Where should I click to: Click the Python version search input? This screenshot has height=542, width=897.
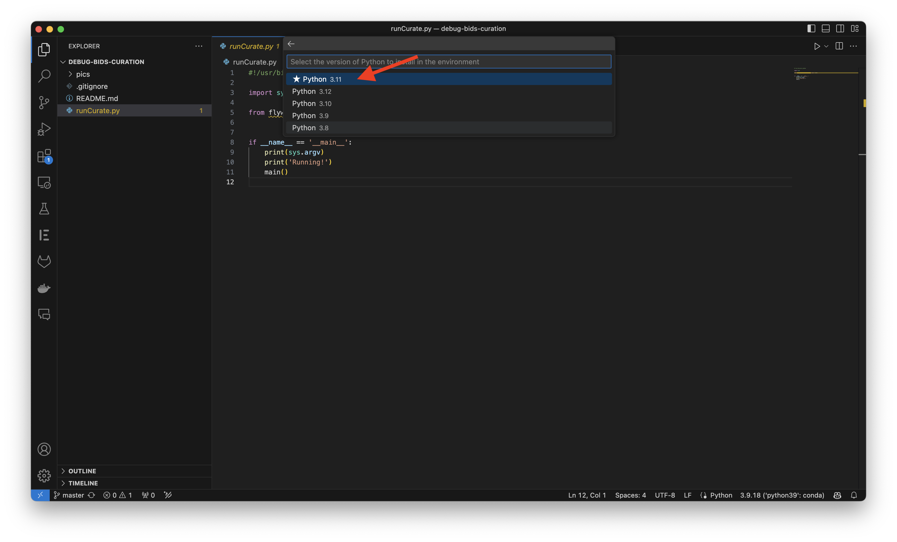point(448,62)
